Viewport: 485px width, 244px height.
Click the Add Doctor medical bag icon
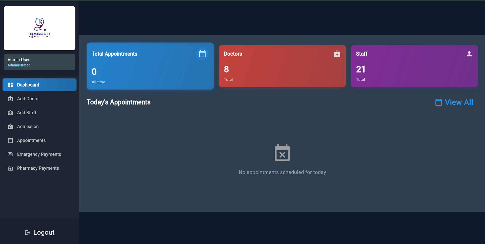pos(10,99)
